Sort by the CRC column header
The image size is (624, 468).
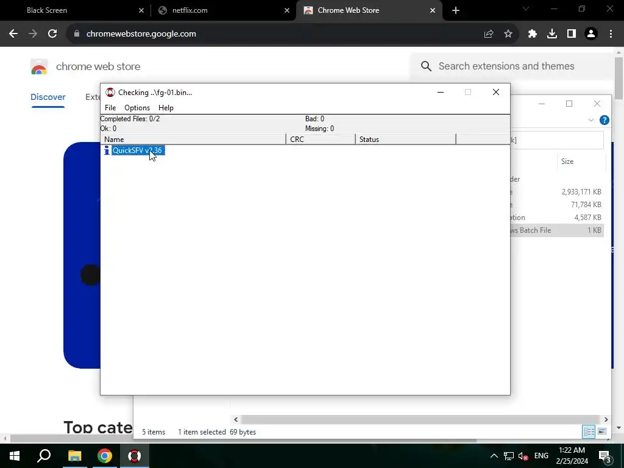(x=321, y=140)
